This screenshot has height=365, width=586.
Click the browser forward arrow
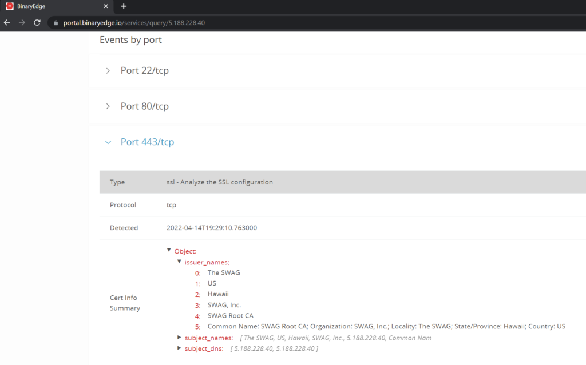pos(22,23)
